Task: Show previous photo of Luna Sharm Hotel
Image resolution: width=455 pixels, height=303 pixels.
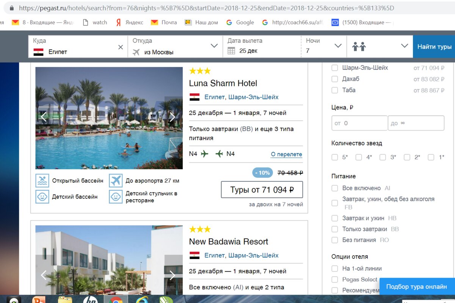Action: click(44, 117)
